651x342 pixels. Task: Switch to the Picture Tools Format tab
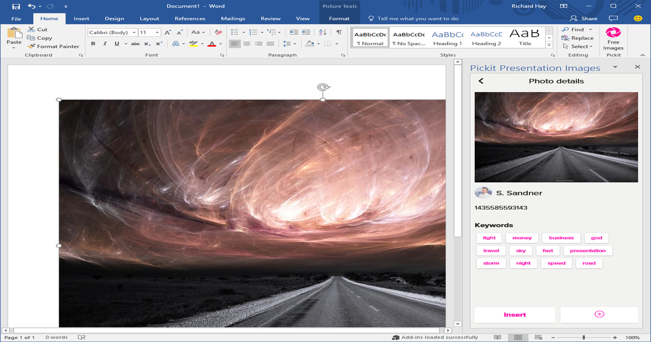(x=339, y=18)
